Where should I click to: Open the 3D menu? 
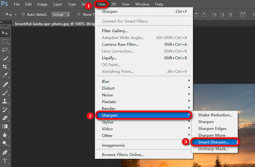point(113,4)
